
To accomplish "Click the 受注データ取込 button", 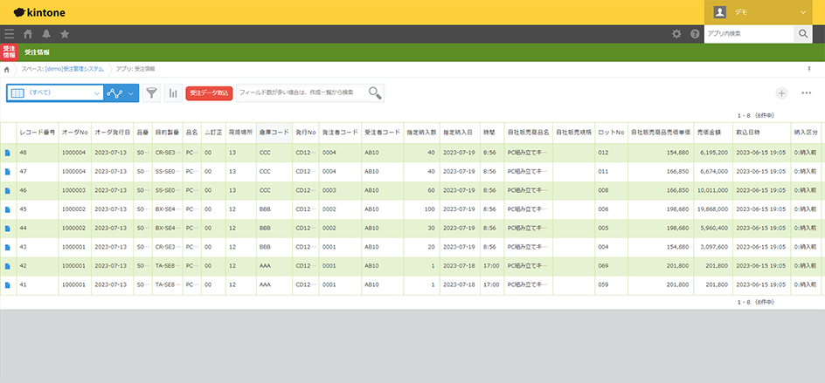I will (209, 92).
